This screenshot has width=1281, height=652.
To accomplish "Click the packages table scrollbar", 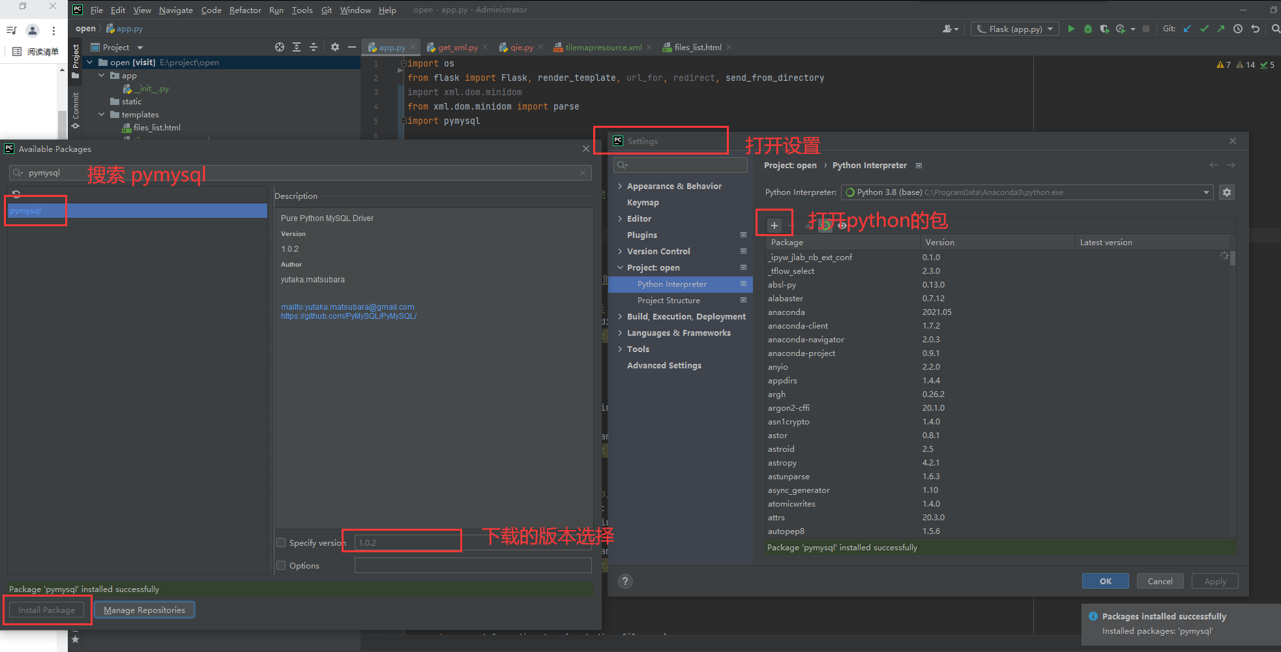I will (1233, 258).
